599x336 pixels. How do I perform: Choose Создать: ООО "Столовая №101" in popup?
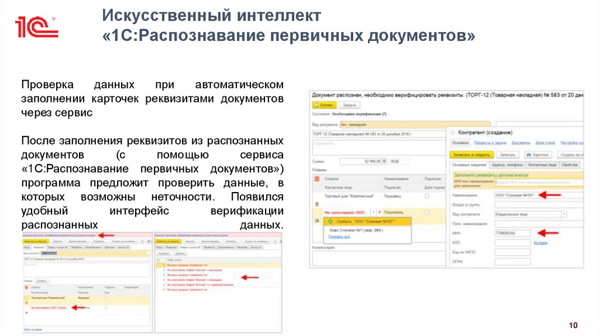(367, 221)
